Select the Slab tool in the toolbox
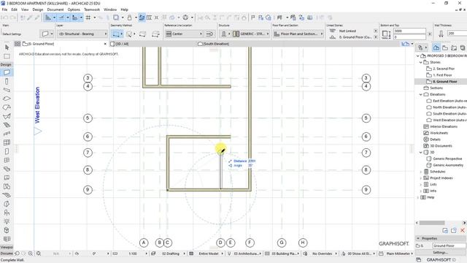The image size is (467, 263). pyautogui.click(x=7, y=99)
